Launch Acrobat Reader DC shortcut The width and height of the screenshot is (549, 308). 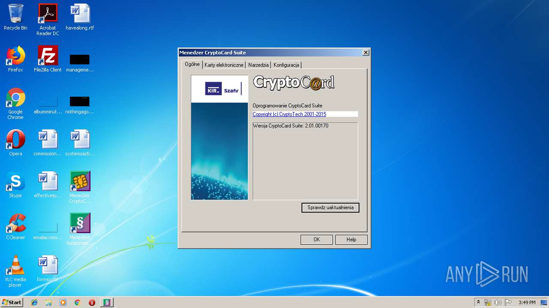pos(48,20)
